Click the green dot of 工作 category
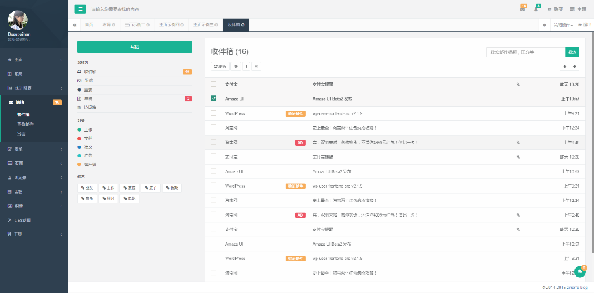The height and width of the screenshot is (293, 594). (x=79, y=130)
